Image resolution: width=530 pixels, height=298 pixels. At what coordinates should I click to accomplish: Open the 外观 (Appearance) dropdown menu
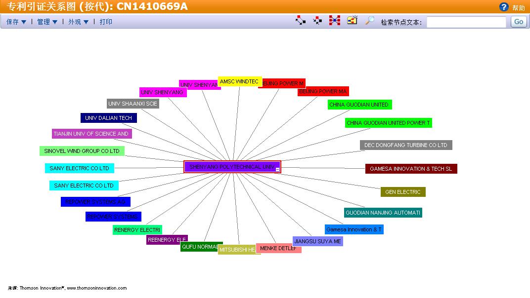[x=79, y=22]
